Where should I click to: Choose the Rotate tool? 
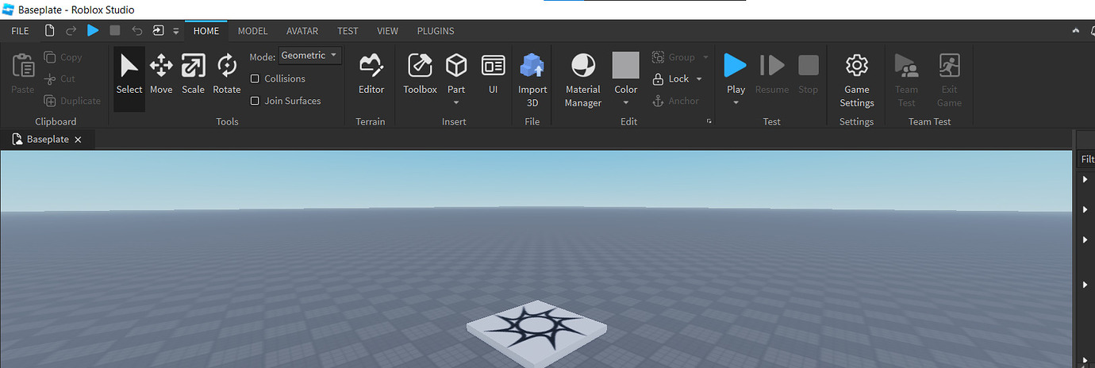[x=227, y=75]
